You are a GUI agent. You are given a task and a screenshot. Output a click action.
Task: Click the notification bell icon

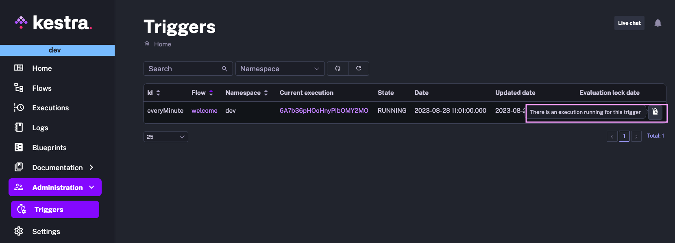658,23
